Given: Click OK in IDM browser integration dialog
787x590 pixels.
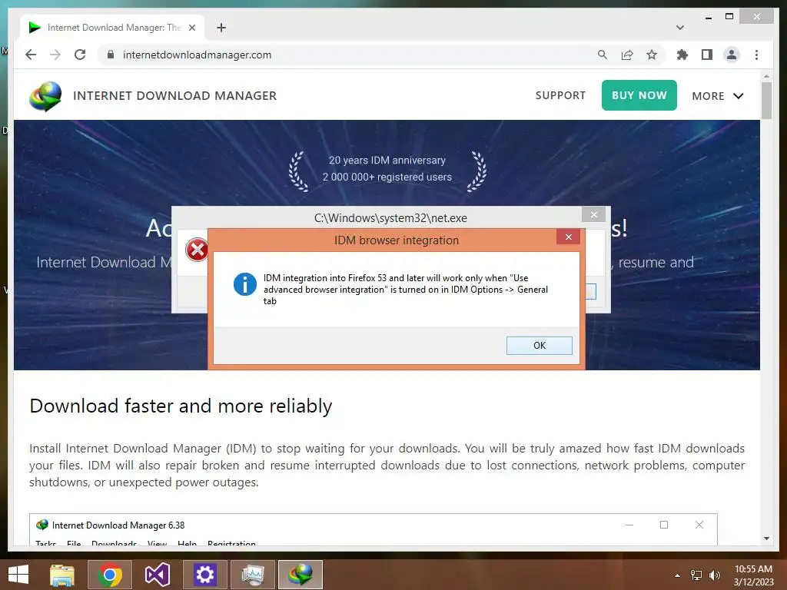Looking at the screenshot, I should (x=539, y=345).
